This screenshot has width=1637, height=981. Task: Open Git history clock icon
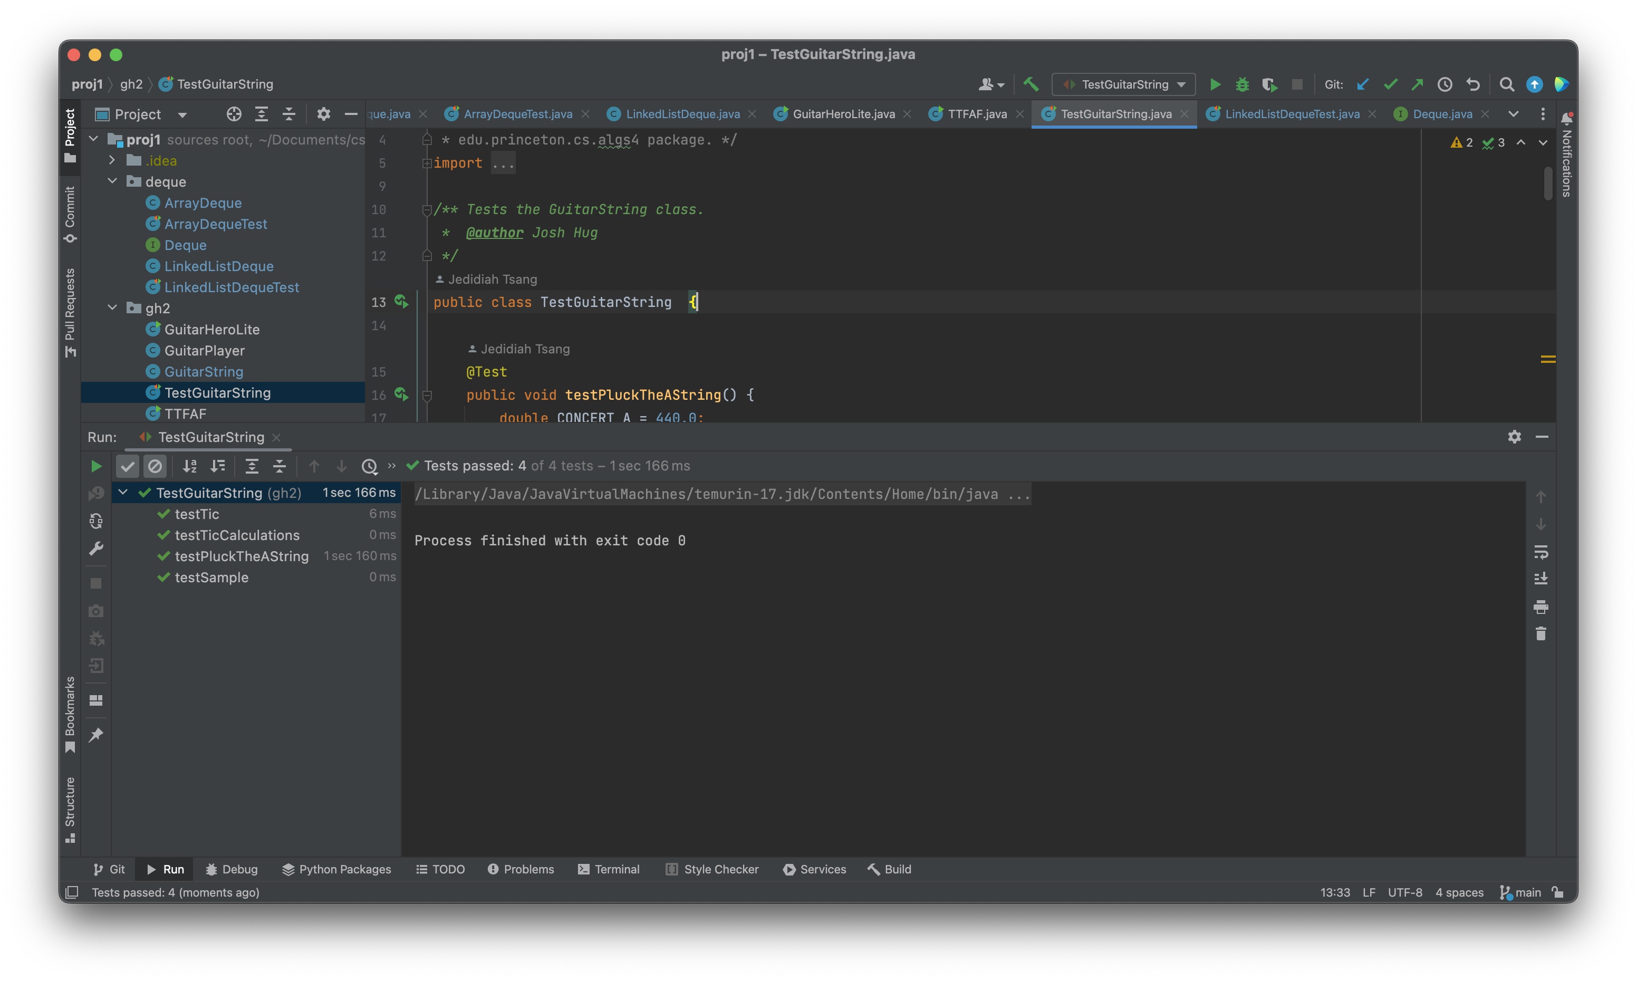(1445, 84)
